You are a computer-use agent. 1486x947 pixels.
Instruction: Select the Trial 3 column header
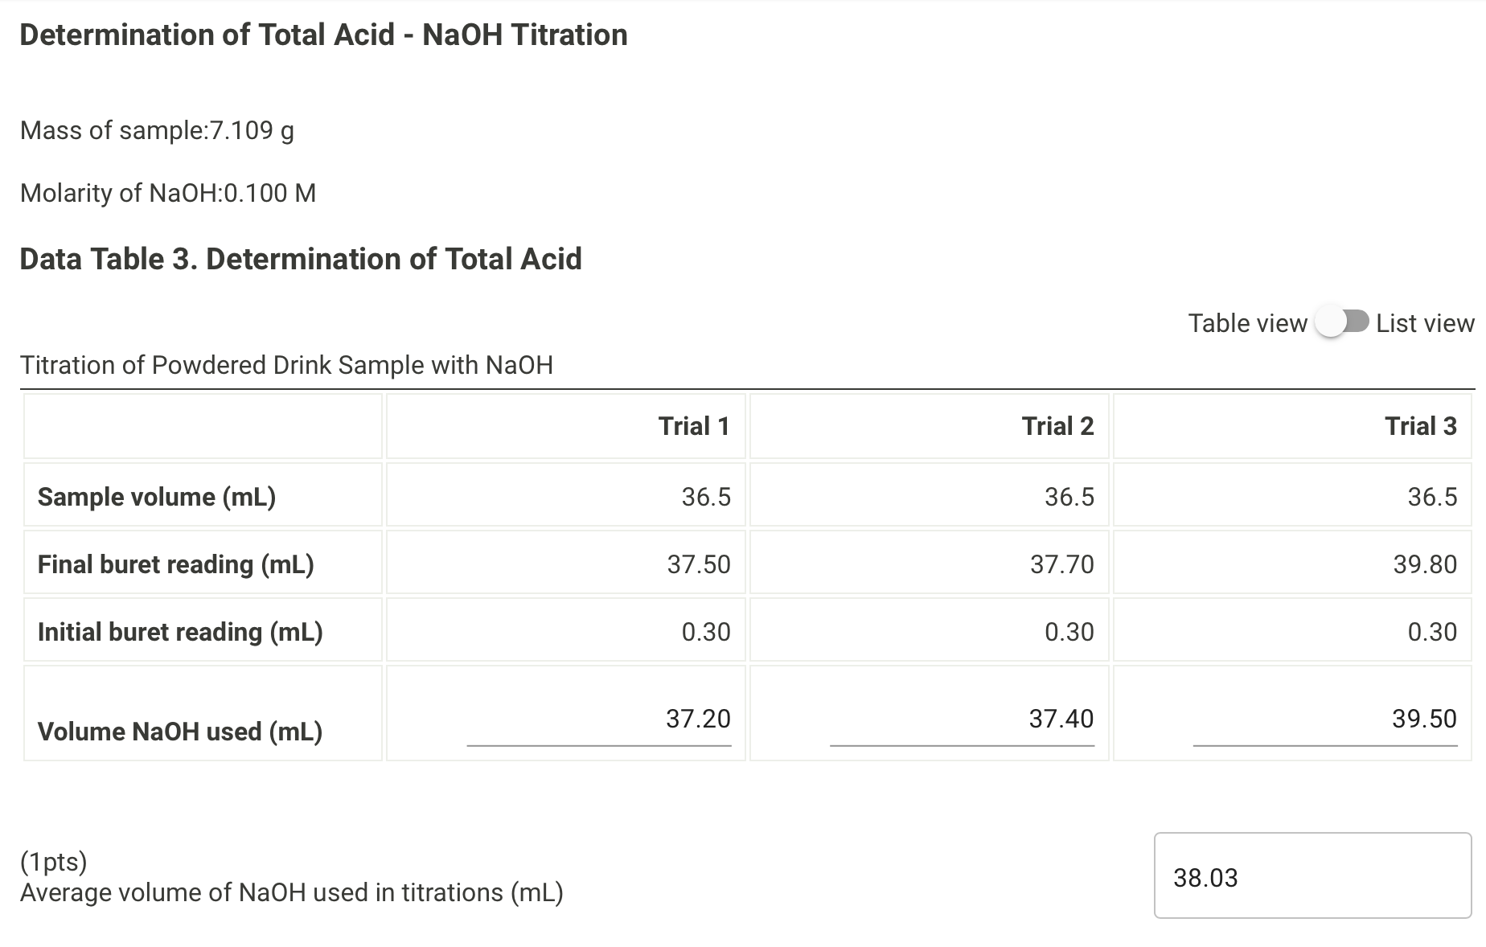click(x=1420, y=426)
